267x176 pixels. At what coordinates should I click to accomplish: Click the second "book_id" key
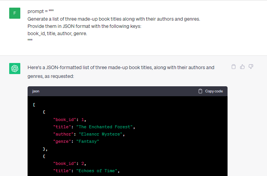[x=65, y=163]
